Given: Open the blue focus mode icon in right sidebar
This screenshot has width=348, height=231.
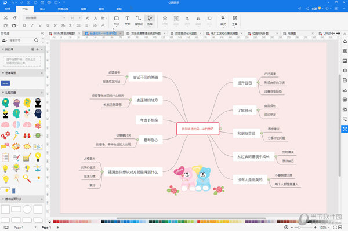Looking at the screenshot, I should (x=345, y=129).
